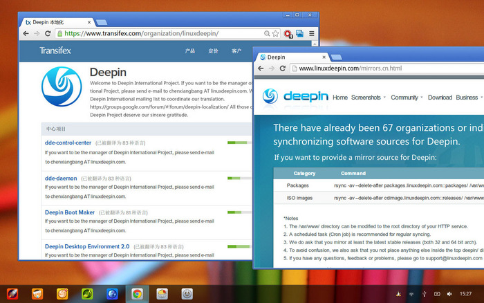484x303 pixels.
Task: Open the dde-daemon project
Action: 61,178
